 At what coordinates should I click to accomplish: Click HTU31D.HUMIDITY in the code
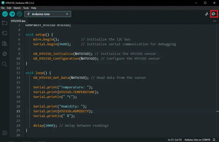[x=74, y=111]
